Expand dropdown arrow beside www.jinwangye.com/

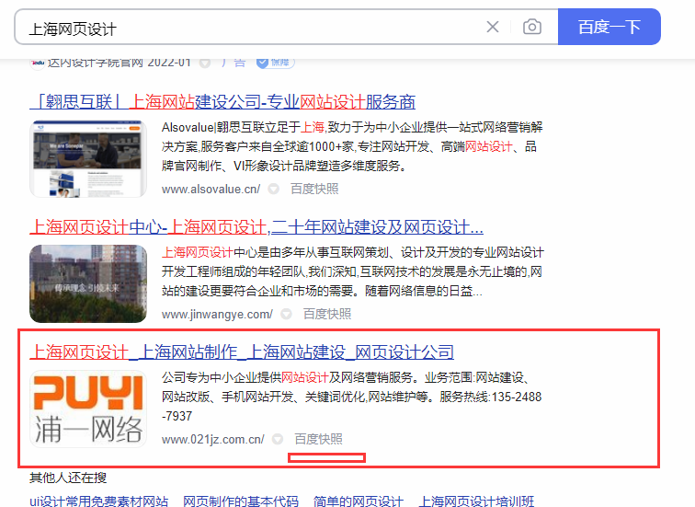pyautogui.click(x=286, y=315)
